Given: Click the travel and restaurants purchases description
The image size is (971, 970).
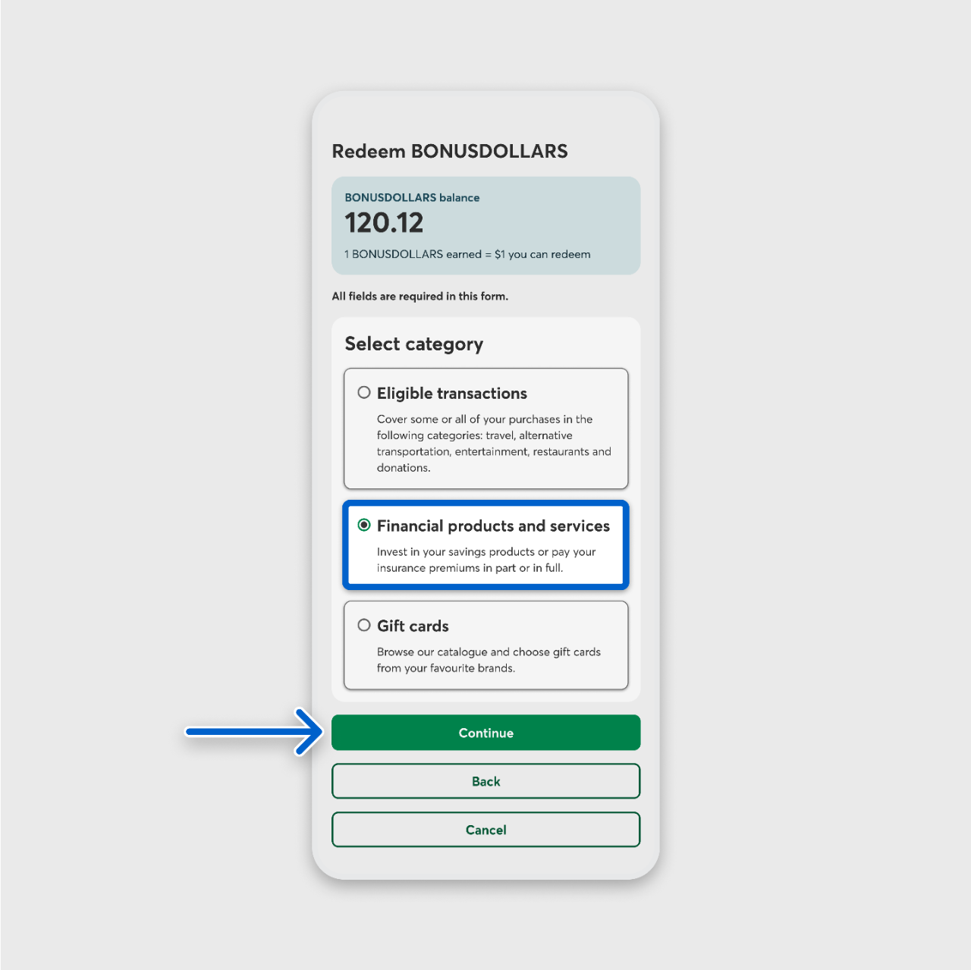Looking at the screenshot, I should pos(494,444).
